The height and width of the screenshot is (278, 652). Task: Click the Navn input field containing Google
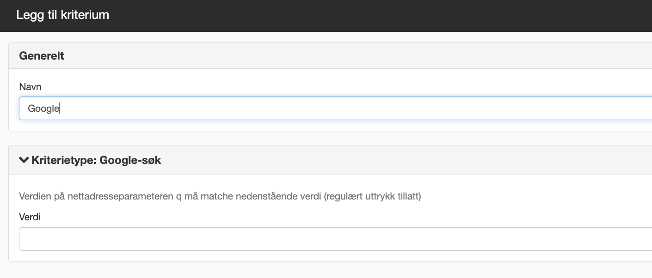[335, 109]
